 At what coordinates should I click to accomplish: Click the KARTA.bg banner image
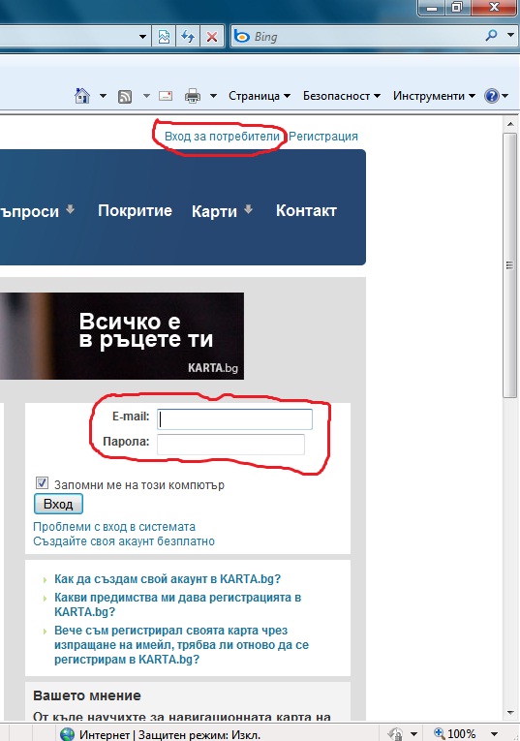pyautogui.click(x=122, y=335)
